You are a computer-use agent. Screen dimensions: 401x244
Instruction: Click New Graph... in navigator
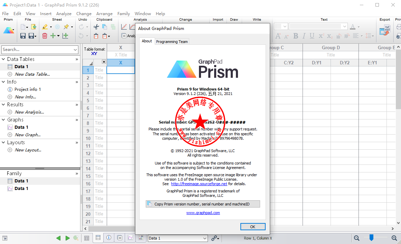[x=28, y=135]
